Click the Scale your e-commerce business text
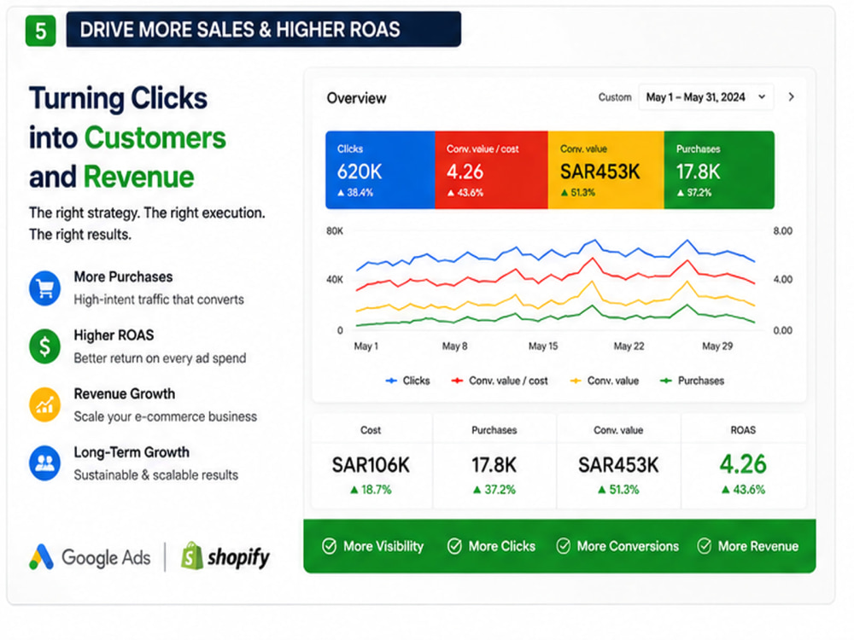This screenshot has width=854, height=640. pyautogui.click(x=165, y=417)
